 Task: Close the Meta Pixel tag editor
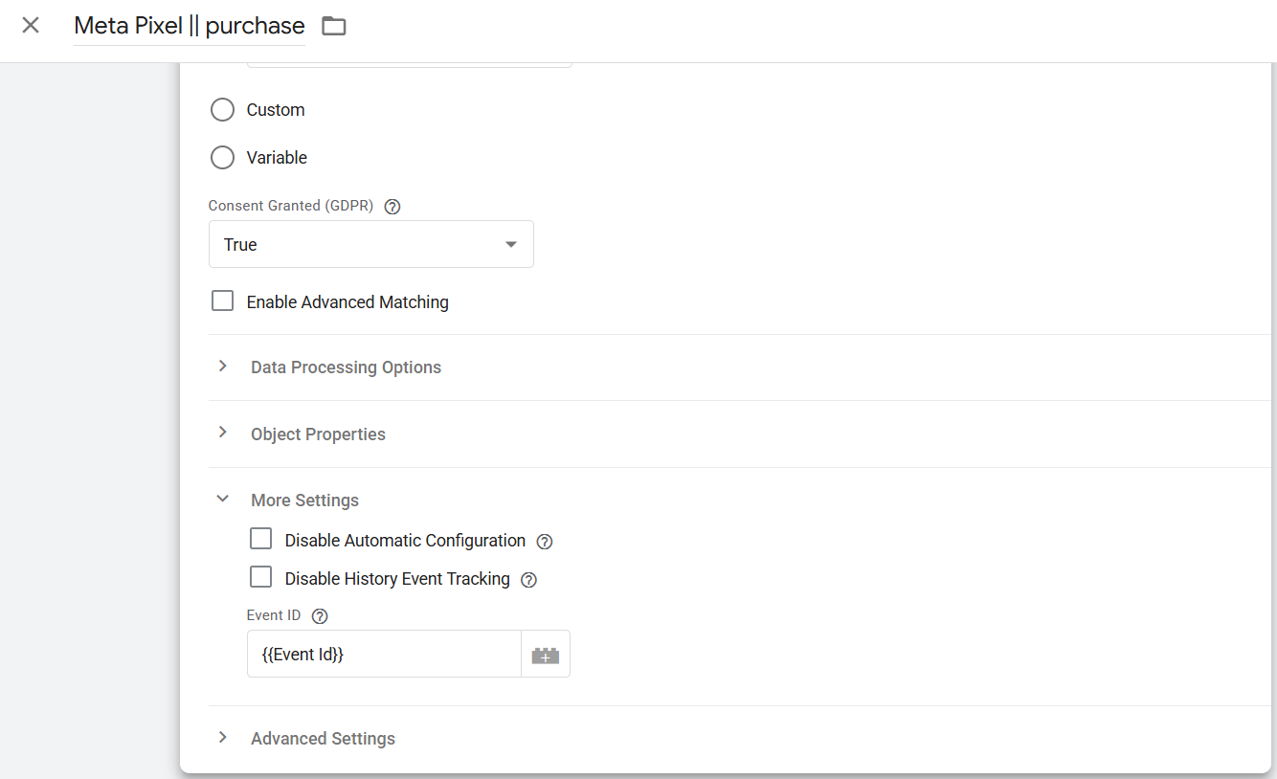31,25
